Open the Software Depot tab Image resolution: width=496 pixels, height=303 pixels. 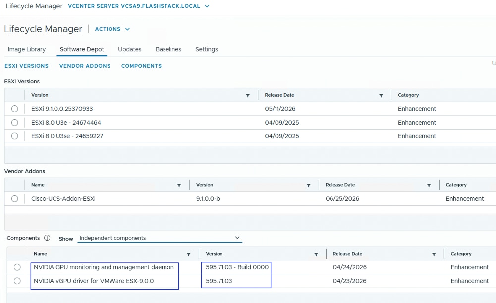point(82,49)
